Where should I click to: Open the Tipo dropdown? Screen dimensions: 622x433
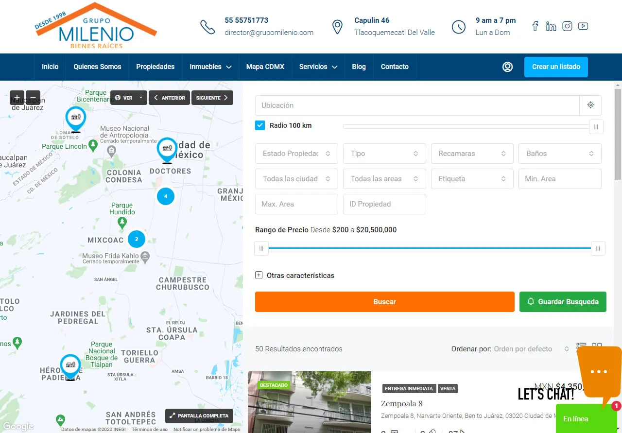[x=384, y=154]
